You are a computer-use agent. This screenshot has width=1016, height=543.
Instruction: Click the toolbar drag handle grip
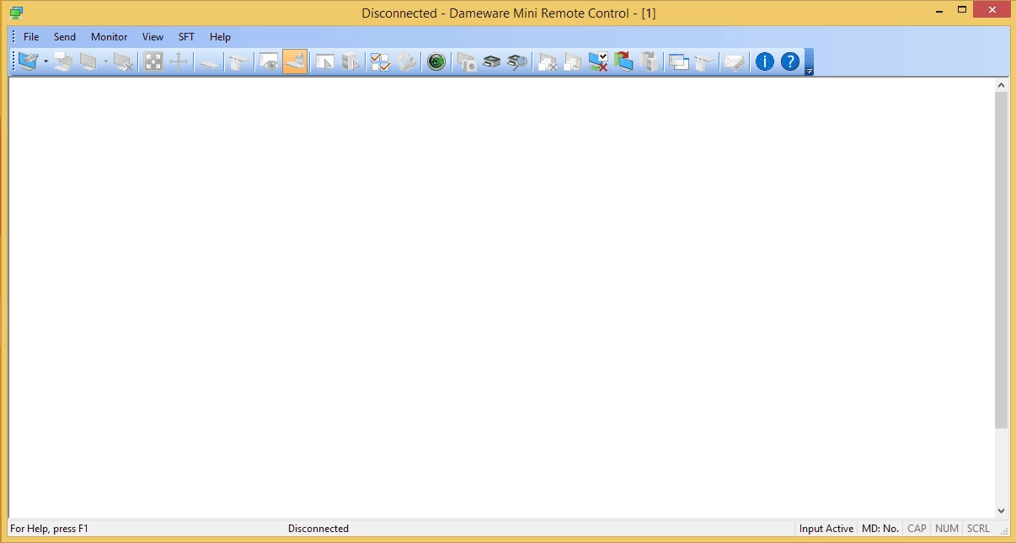[x=13, y=61]
